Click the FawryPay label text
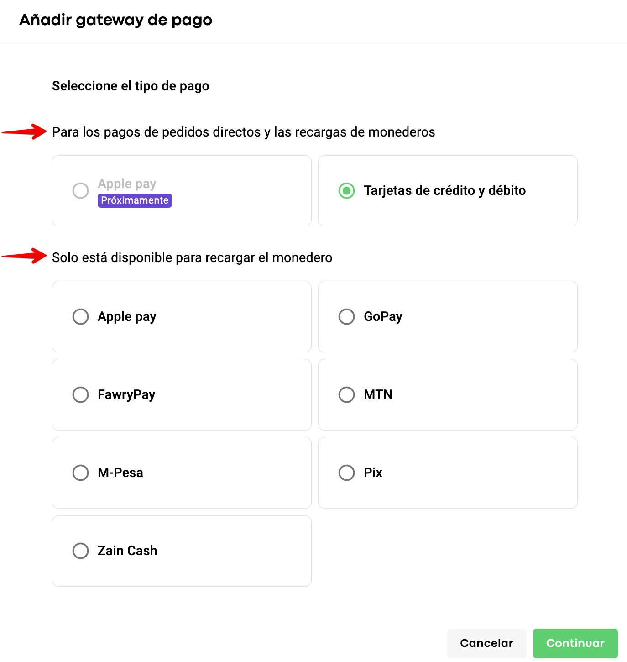Image resolution: width=627 pixels, height=662 pixels. (126, 394)
